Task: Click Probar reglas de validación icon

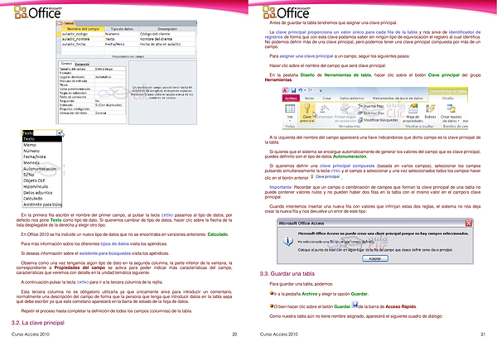Action: (x=345, y=108)
